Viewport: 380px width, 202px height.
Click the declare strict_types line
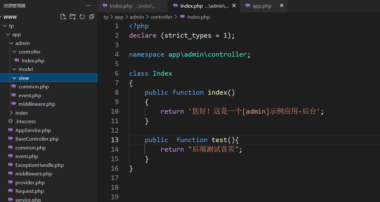182,35
